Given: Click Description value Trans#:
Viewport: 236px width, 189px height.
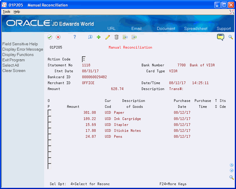Looking at the screenshot, I should (176, 89).
